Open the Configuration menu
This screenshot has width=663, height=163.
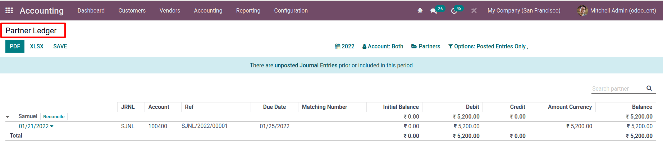[x=291, y=10]
